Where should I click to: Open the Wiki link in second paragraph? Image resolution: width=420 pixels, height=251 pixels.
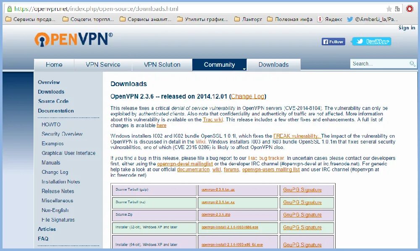201,141
